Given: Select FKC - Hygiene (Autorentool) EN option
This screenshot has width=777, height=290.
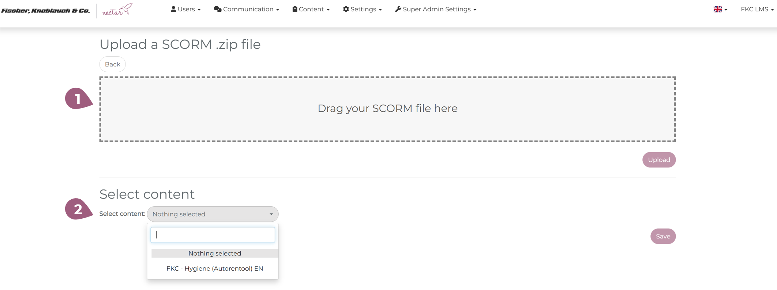Looking at the screenshot, I should 214,268.
